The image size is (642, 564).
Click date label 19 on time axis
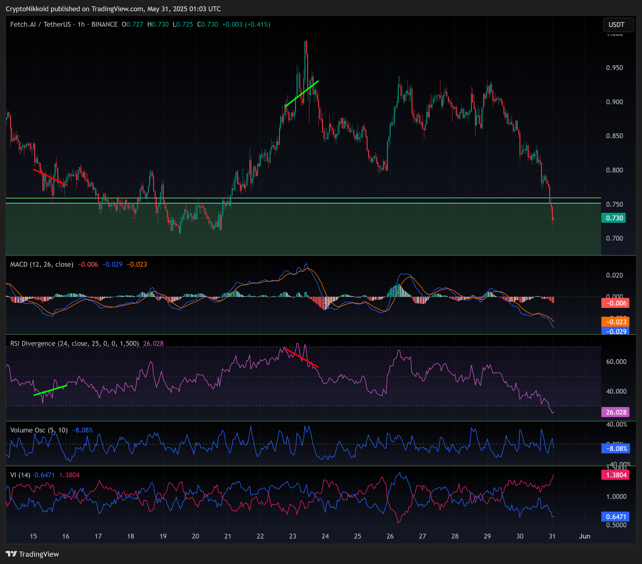[x=163, y=536]
